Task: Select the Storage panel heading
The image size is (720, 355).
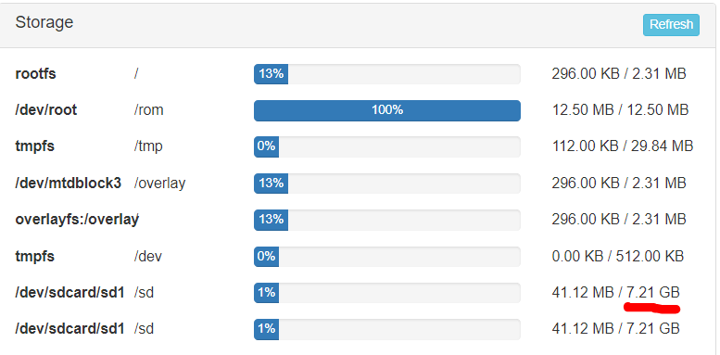Action: click(44, 22)
